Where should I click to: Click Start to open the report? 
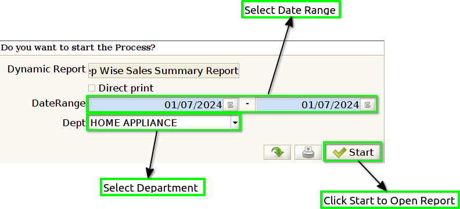pyautogui.click(x=353, y=152)
